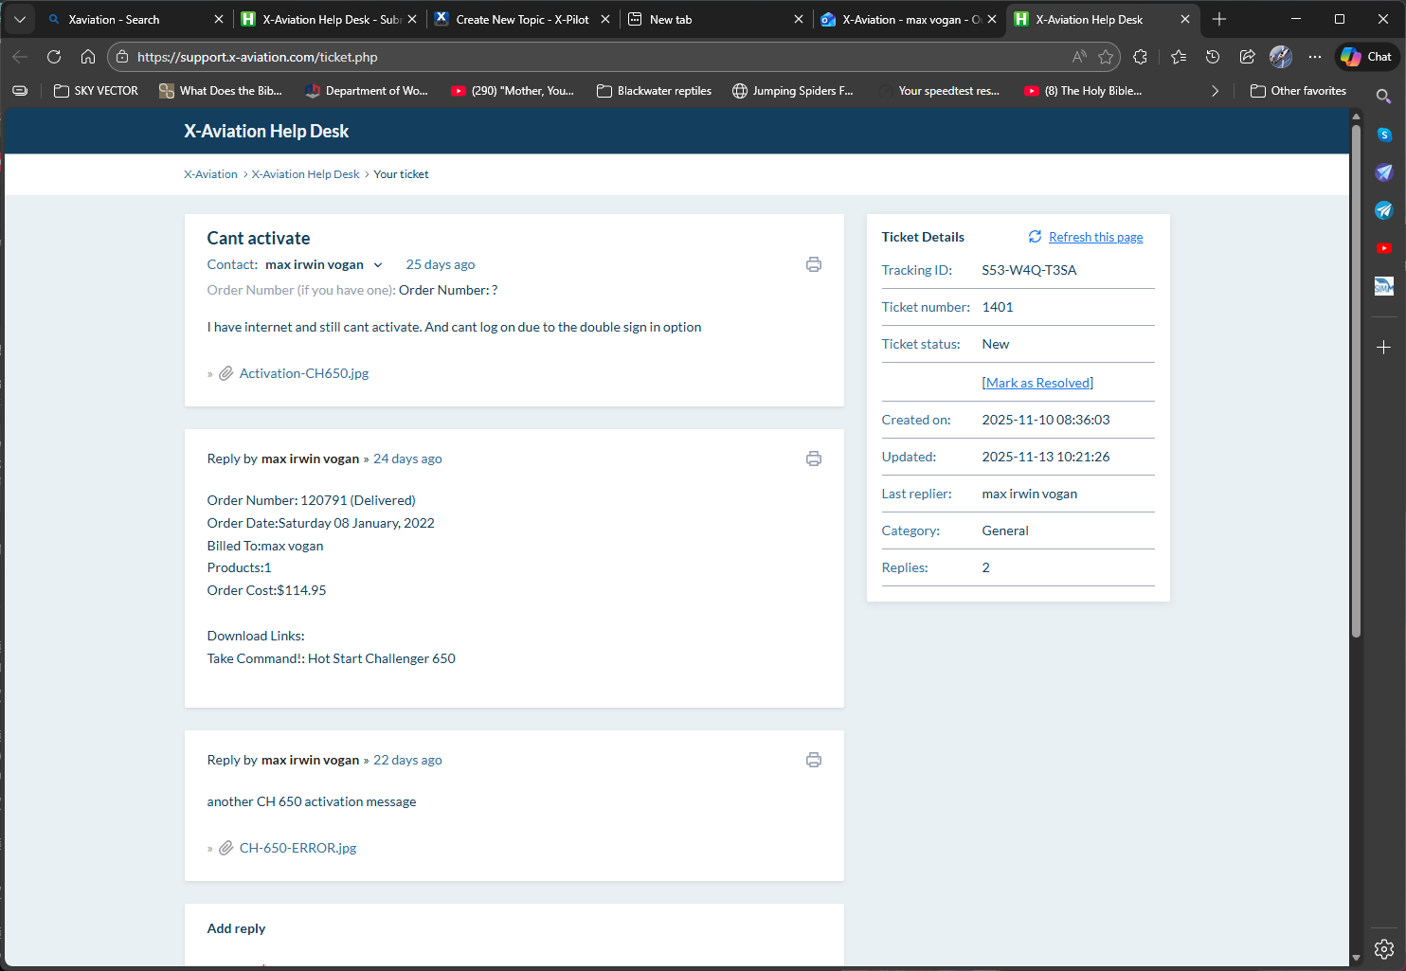Click print icon on 22 days ago reply
Viewport: 1406px width, 971px height.
click(813, 760)
